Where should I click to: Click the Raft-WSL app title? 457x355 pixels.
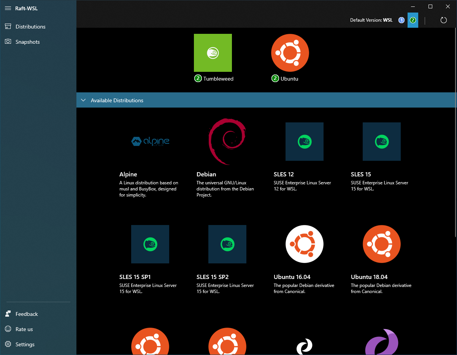[x=27, y=8]
